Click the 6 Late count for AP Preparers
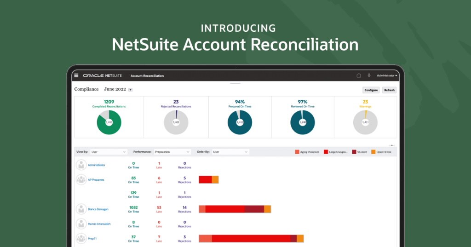Viewport: 471px width, 247px height. pos(159,178)
